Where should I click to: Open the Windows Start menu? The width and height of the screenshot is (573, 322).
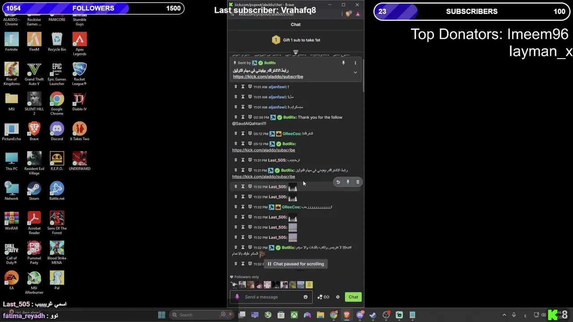(x=162, y=315)
